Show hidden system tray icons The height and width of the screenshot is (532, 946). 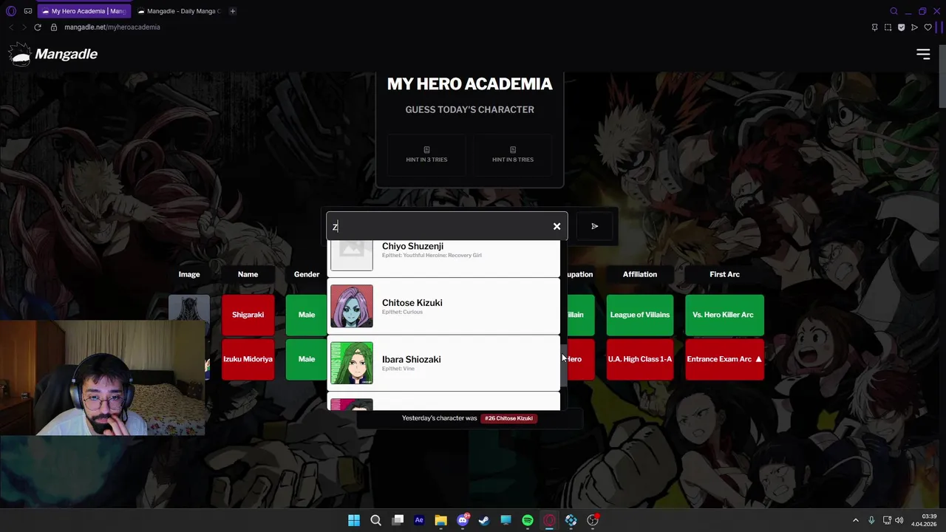tap(856, 520)
